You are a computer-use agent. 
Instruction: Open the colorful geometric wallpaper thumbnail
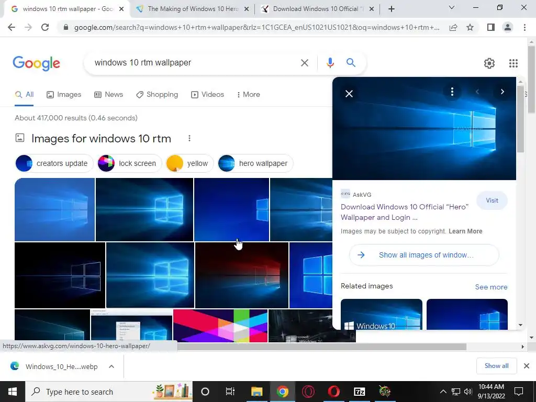220,326
